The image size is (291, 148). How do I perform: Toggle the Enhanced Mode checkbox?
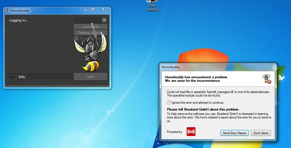[x=76, y=38]
